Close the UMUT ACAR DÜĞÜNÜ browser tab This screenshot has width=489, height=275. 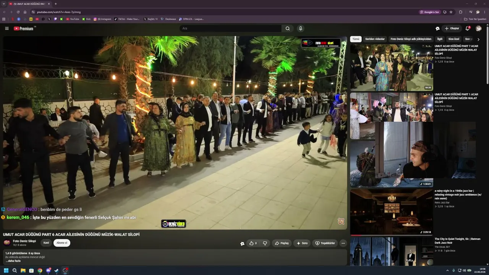(49, 4)
